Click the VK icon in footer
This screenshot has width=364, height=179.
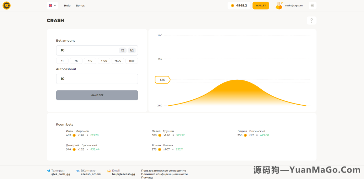coord(78,170)
